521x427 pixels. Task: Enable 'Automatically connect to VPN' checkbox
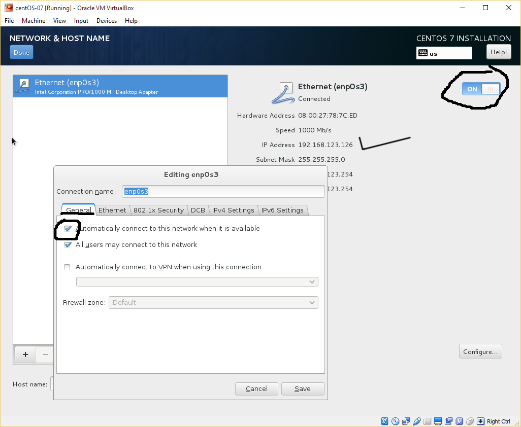point(67,267)
